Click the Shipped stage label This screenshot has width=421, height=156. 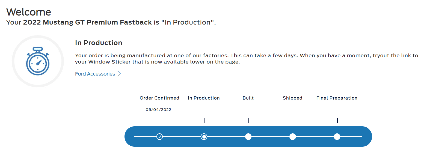(293, 98)
